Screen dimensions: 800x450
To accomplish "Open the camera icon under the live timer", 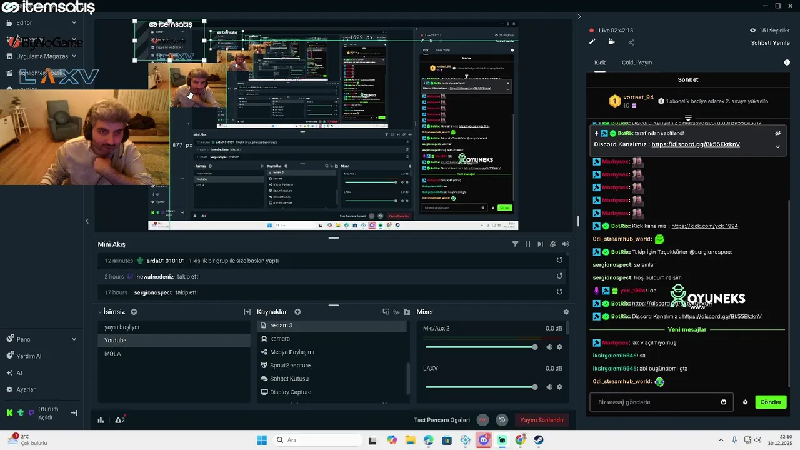I will (611, 42).
